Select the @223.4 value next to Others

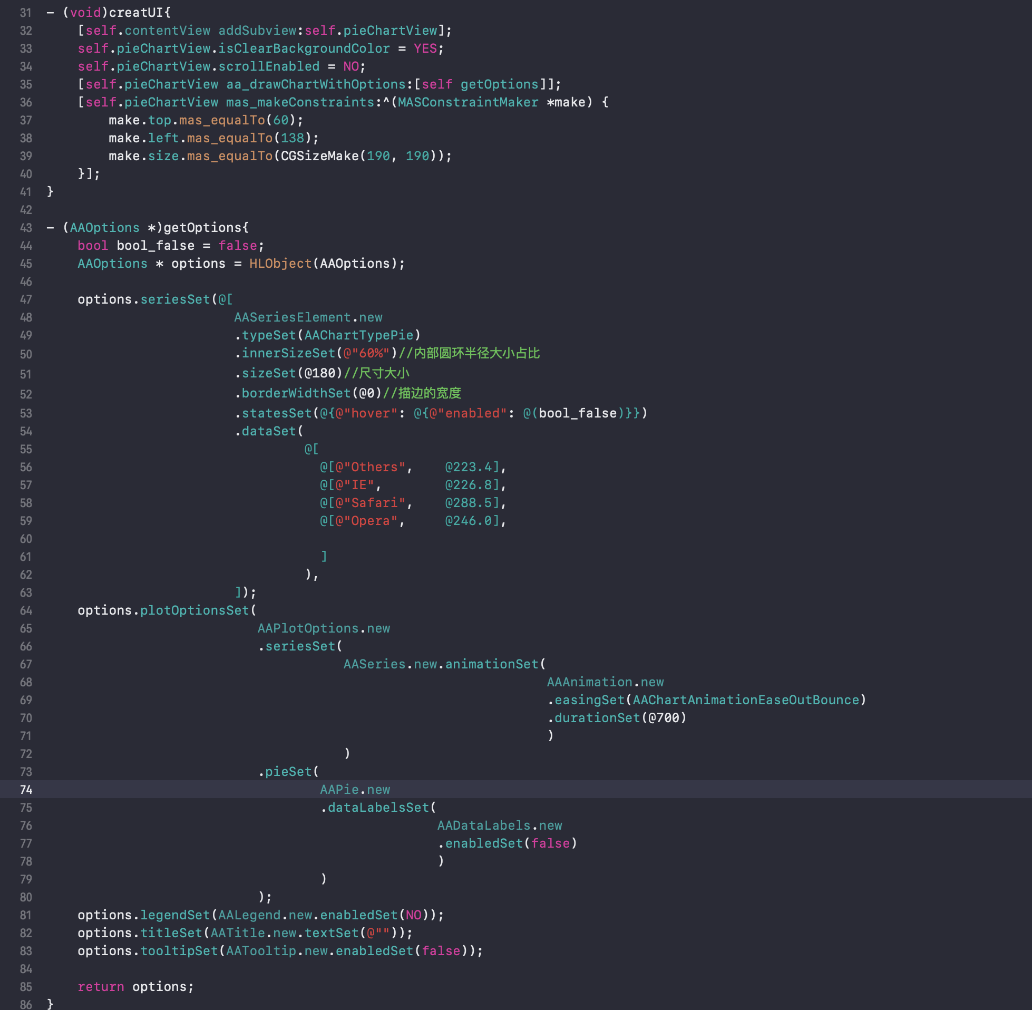(x=469, y=467)
